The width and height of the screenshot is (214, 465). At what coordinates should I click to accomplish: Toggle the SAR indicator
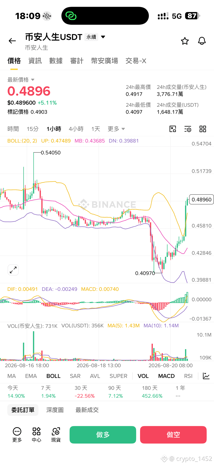[75, 376]
